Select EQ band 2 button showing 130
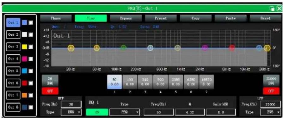The height and width of the screenshot is (118, 283). (130, 82)
